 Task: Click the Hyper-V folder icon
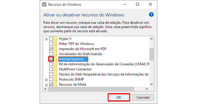[x=55, y=39]
